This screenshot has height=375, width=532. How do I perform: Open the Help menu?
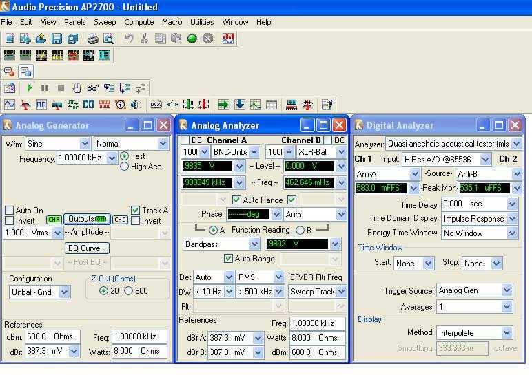coord(264,22)
